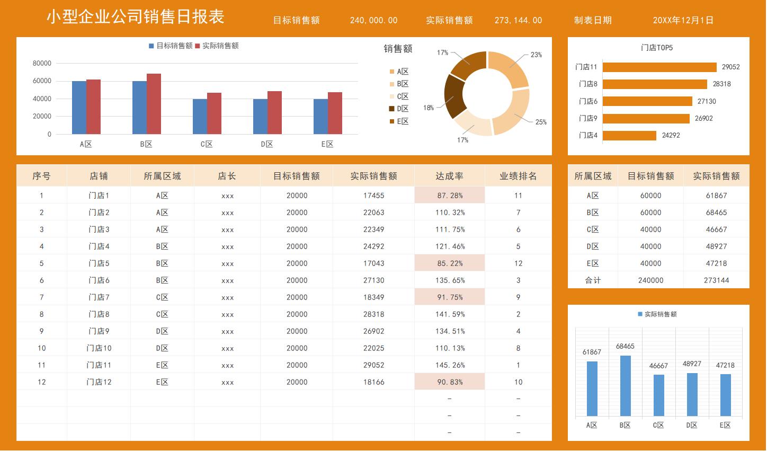Click the 合计 row total 273144
The image size is (767, 451).
[716, 280]
